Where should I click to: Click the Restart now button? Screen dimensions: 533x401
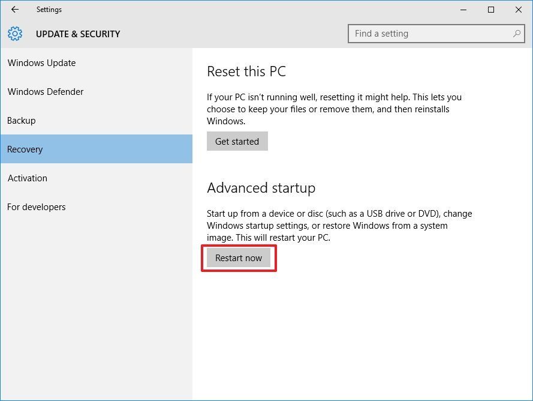point(238,258)
